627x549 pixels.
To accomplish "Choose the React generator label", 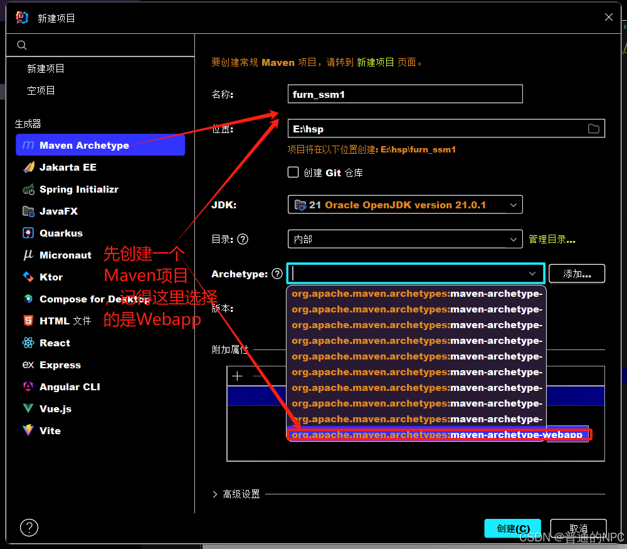I will pos(55,343).
